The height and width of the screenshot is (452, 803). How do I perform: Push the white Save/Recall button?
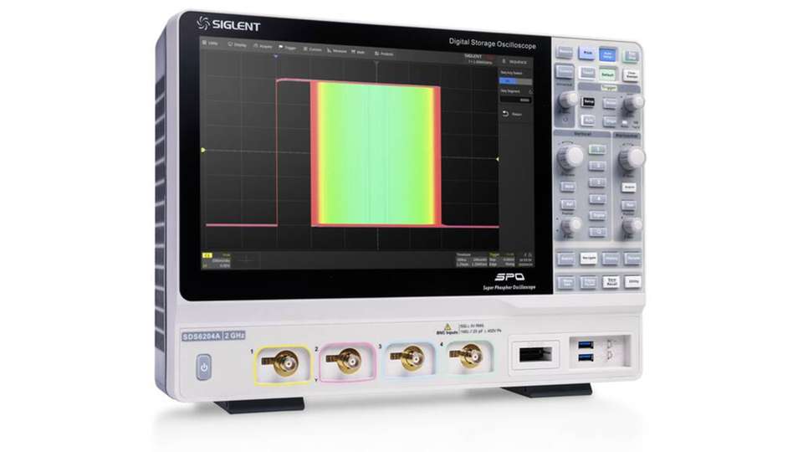click(611, 281)
